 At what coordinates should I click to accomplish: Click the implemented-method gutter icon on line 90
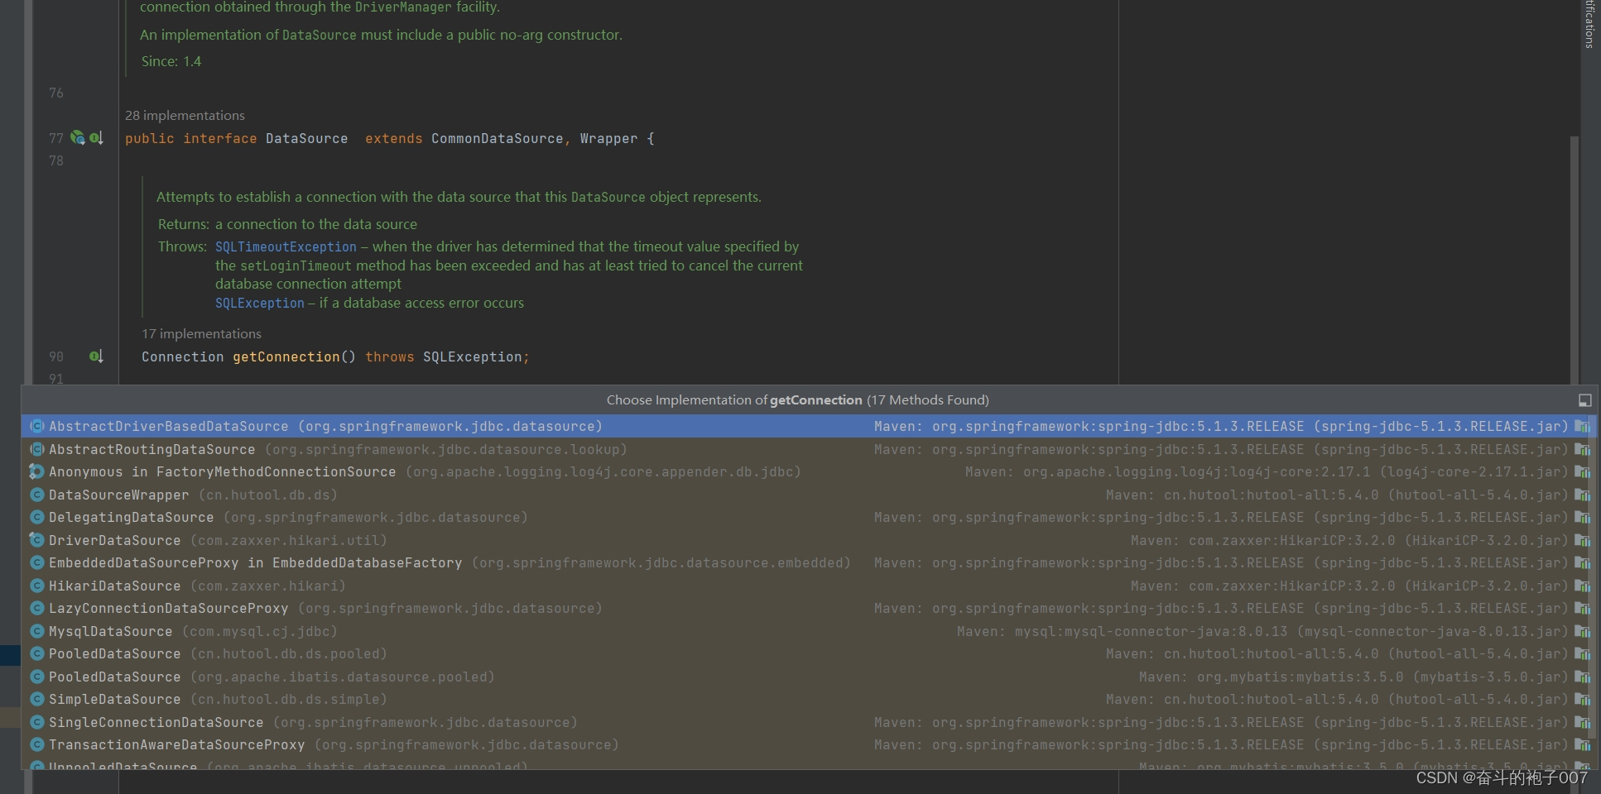point(96,356)
